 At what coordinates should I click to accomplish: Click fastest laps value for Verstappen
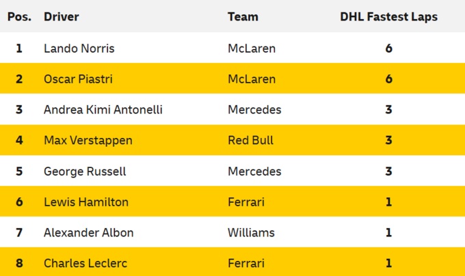[x=388, y=141]
